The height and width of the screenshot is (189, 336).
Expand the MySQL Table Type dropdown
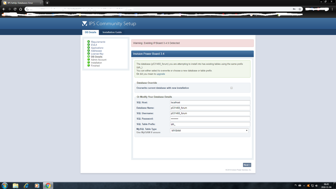pyautogui.click(x=209, y=130)
